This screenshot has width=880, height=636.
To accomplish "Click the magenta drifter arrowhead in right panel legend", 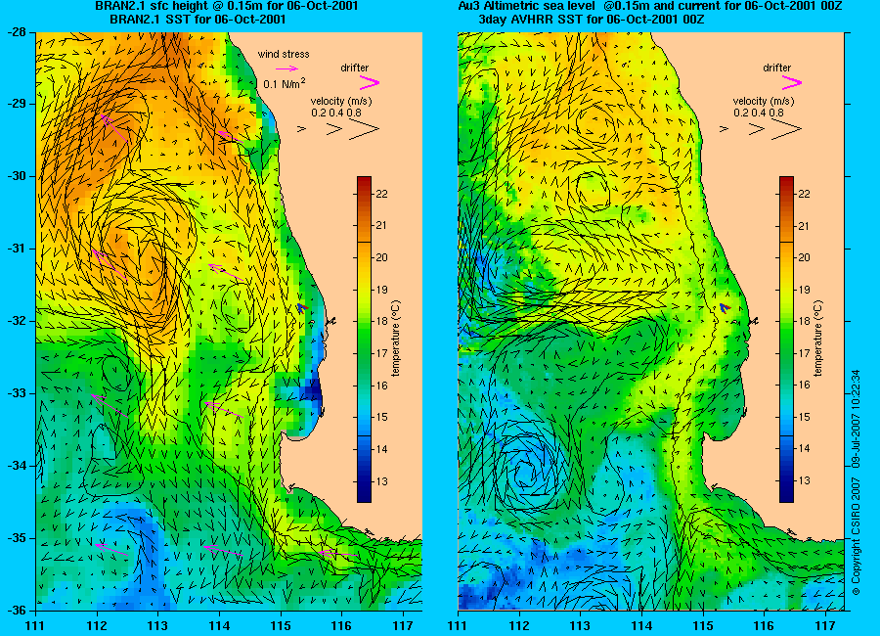I will [791, 83].
